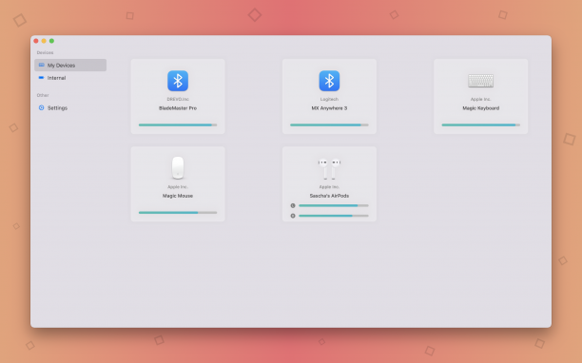The image size is (582, 363).
Task: Click the Magic Keyboard device icon
Action: pos(480,81)
